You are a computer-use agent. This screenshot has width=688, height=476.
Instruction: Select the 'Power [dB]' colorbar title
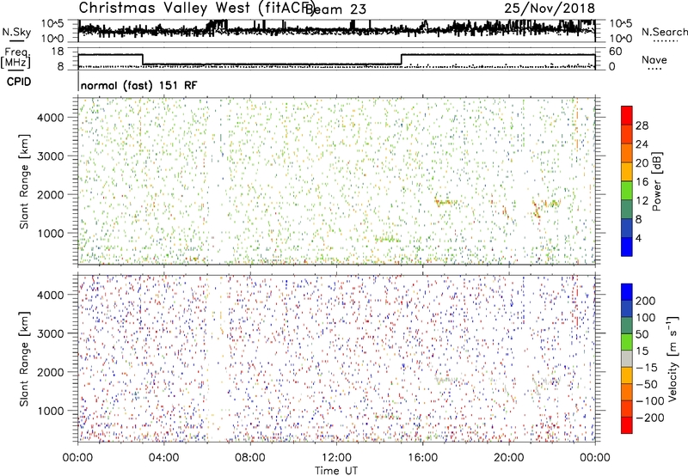[656, 181]
